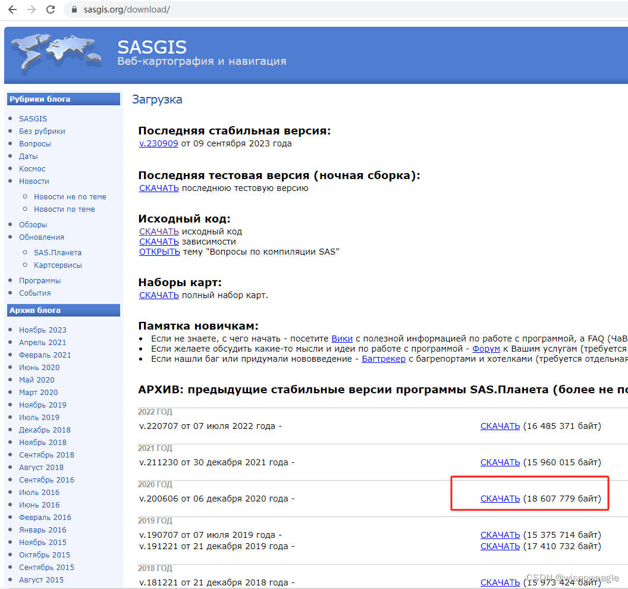
Task: Click the 2020 ГОД archive section label
Action: pyautogui.click(x=155, y=484)
